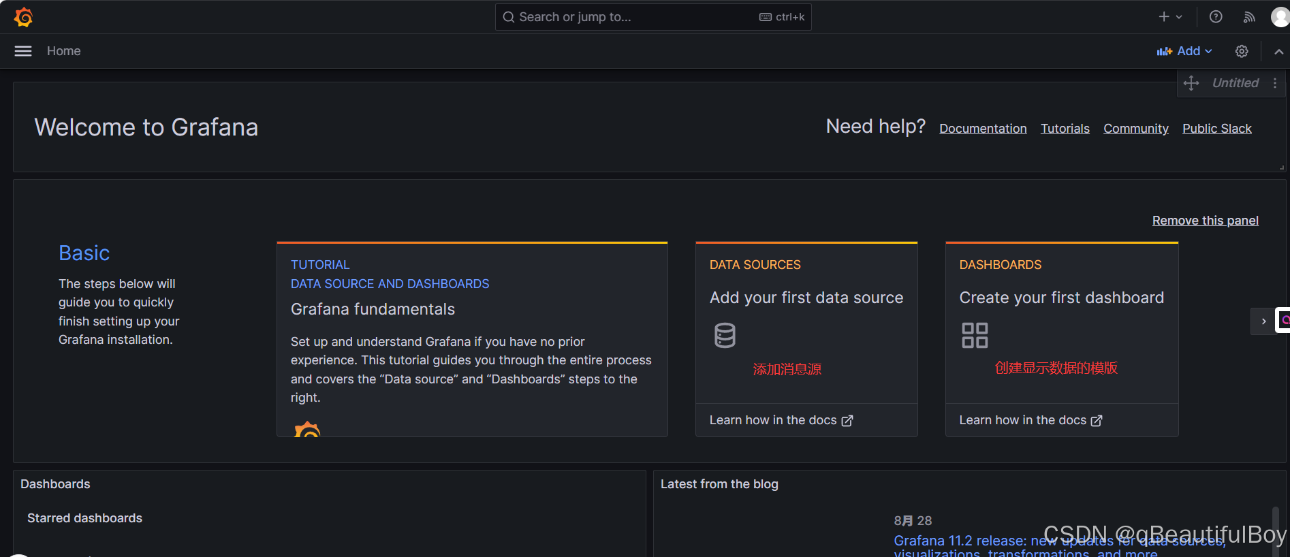
Task: Click the Grafana fundamentals tutorial logo
Action: [x=307, y=429]
